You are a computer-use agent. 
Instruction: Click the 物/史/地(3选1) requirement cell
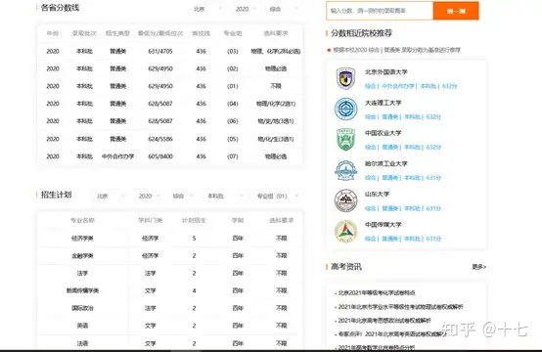click(x=276, y=121)
